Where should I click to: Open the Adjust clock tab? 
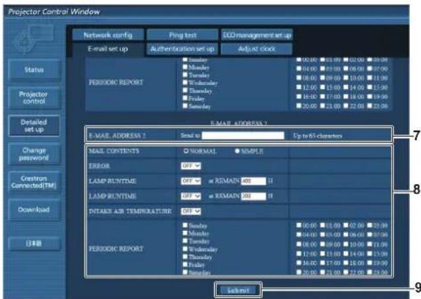[x=257, y=49]
